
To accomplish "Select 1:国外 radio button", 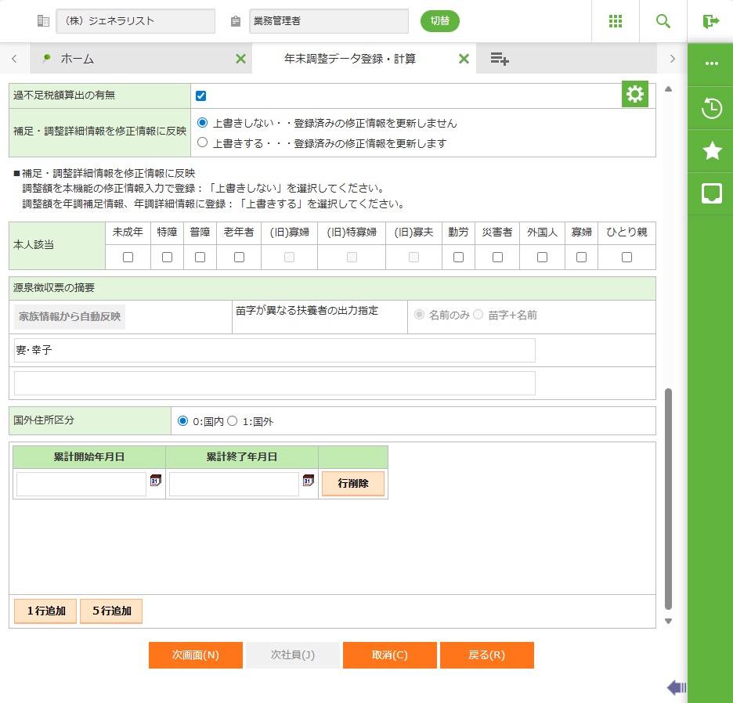I will (x=232, y=421).
